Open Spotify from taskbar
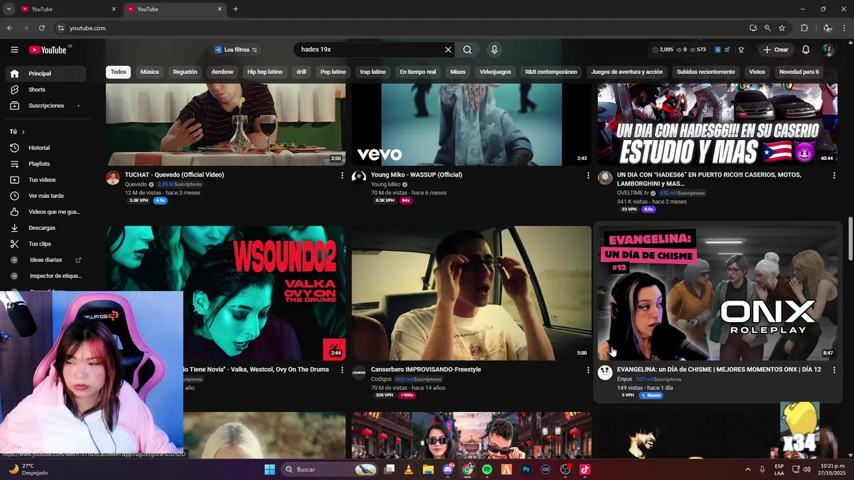854x480 pixels. (x=487, y=469)
